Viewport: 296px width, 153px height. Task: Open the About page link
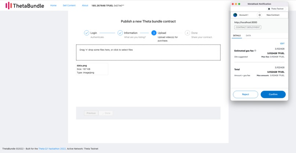[85, 5]
